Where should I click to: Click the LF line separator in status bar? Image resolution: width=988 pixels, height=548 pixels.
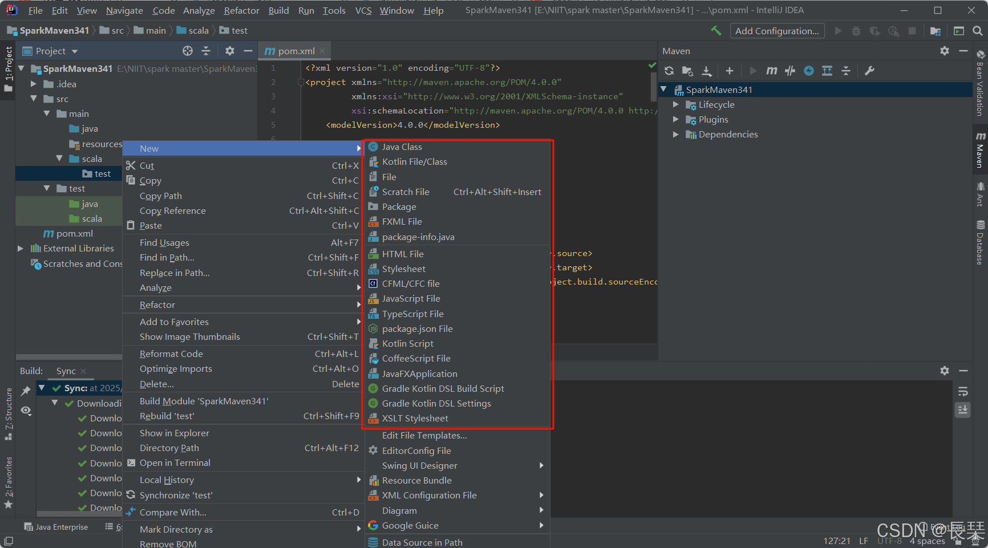[x=864, y=541]
